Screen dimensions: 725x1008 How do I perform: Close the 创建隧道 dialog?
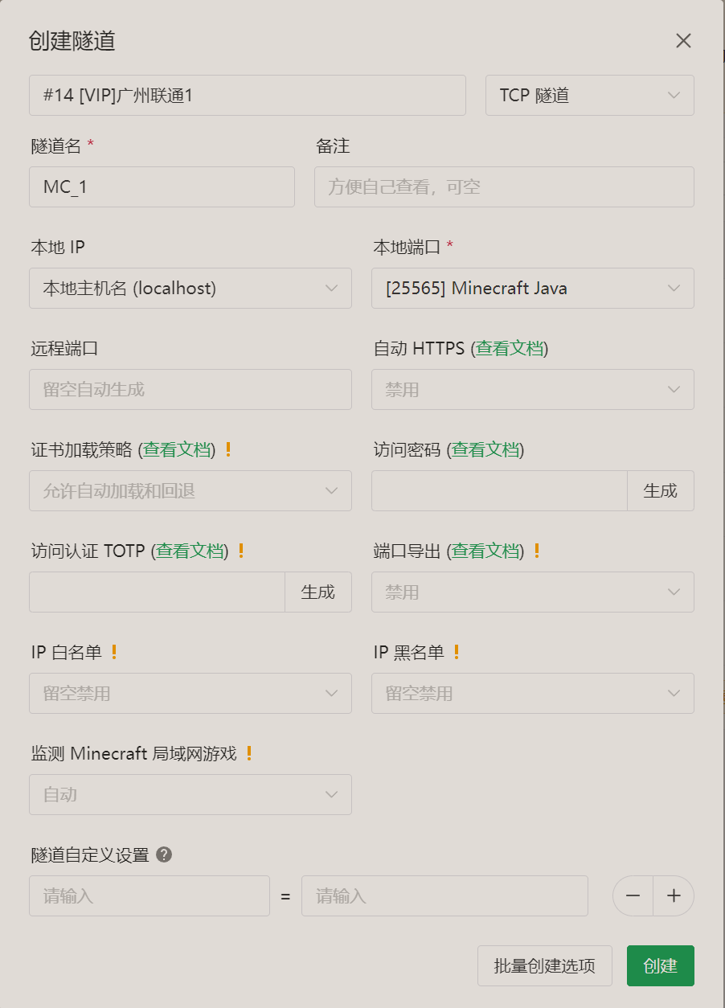click(683, 41)
